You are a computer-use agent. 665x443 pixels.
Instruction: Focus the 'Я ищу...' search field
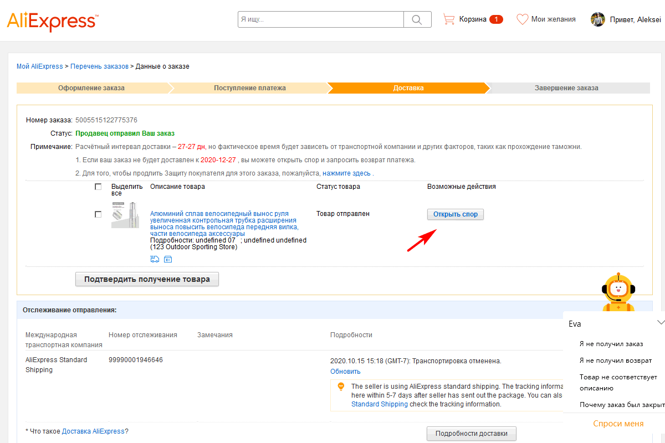pyautogui.click(x=321, y=19)
